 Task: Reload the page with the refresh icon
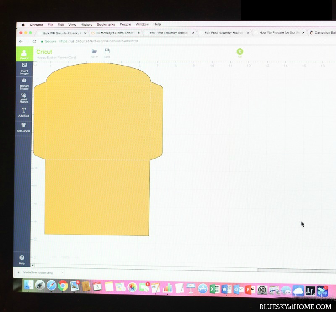34,41
